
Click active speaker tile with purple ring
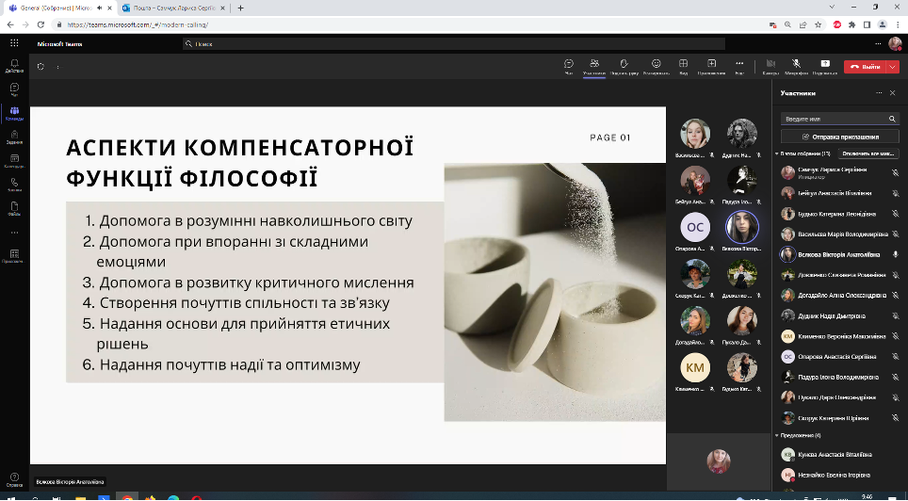pyautogui.click(x=742, y=227)
